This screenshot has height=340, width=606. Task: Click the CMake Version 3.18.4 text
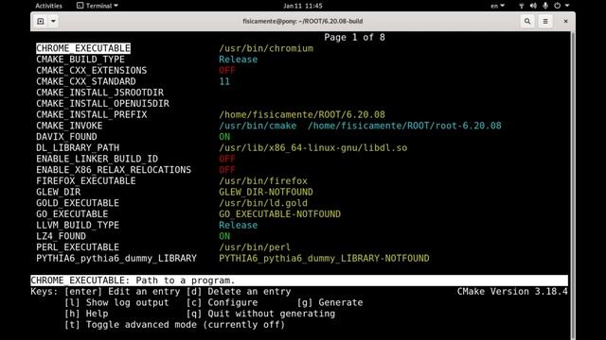click(512, 292)
